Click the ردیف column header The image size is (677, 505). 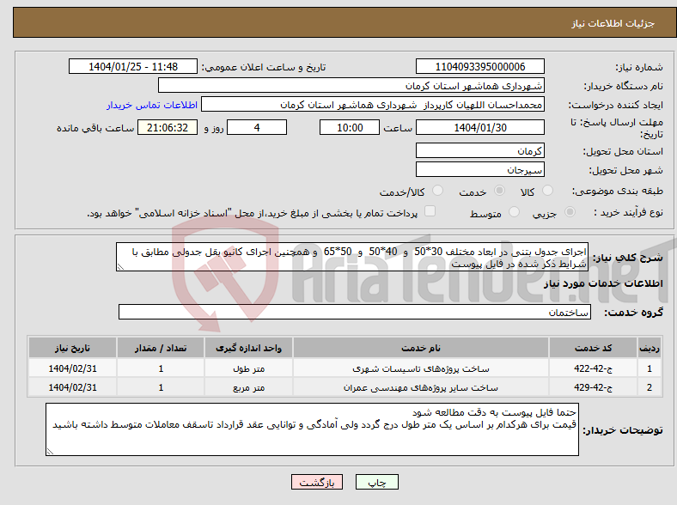click(x=650, y=348)
